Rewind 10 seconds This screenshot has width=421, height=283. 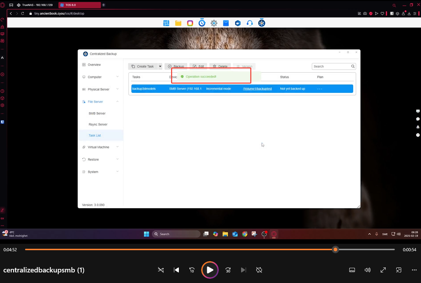192,270
